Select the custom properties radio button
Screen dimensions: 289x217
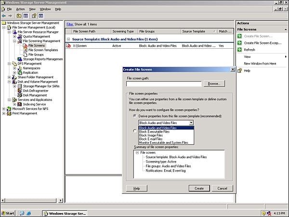coord(135,131)
